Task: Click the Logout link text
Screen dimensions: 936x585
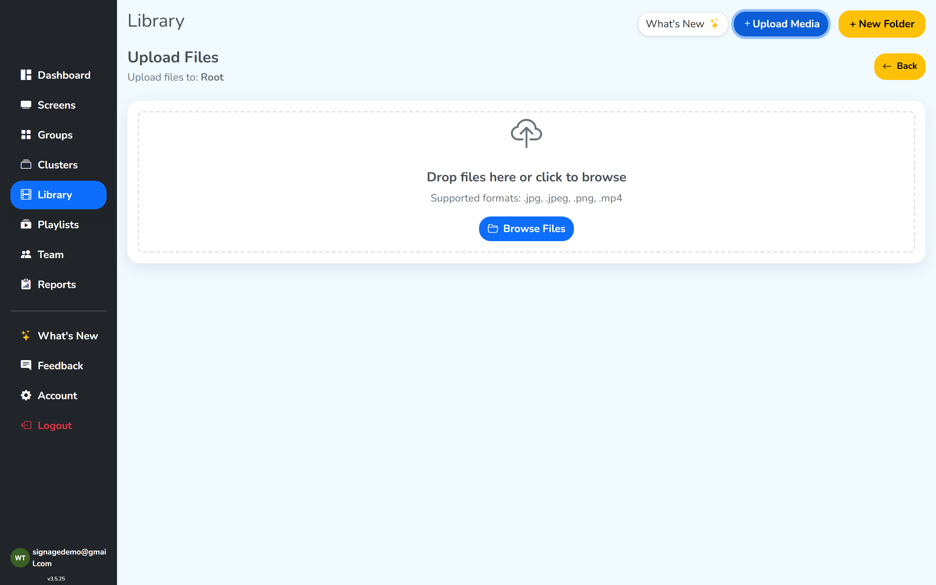Action: pyautogui.click(x=55, y=426)
